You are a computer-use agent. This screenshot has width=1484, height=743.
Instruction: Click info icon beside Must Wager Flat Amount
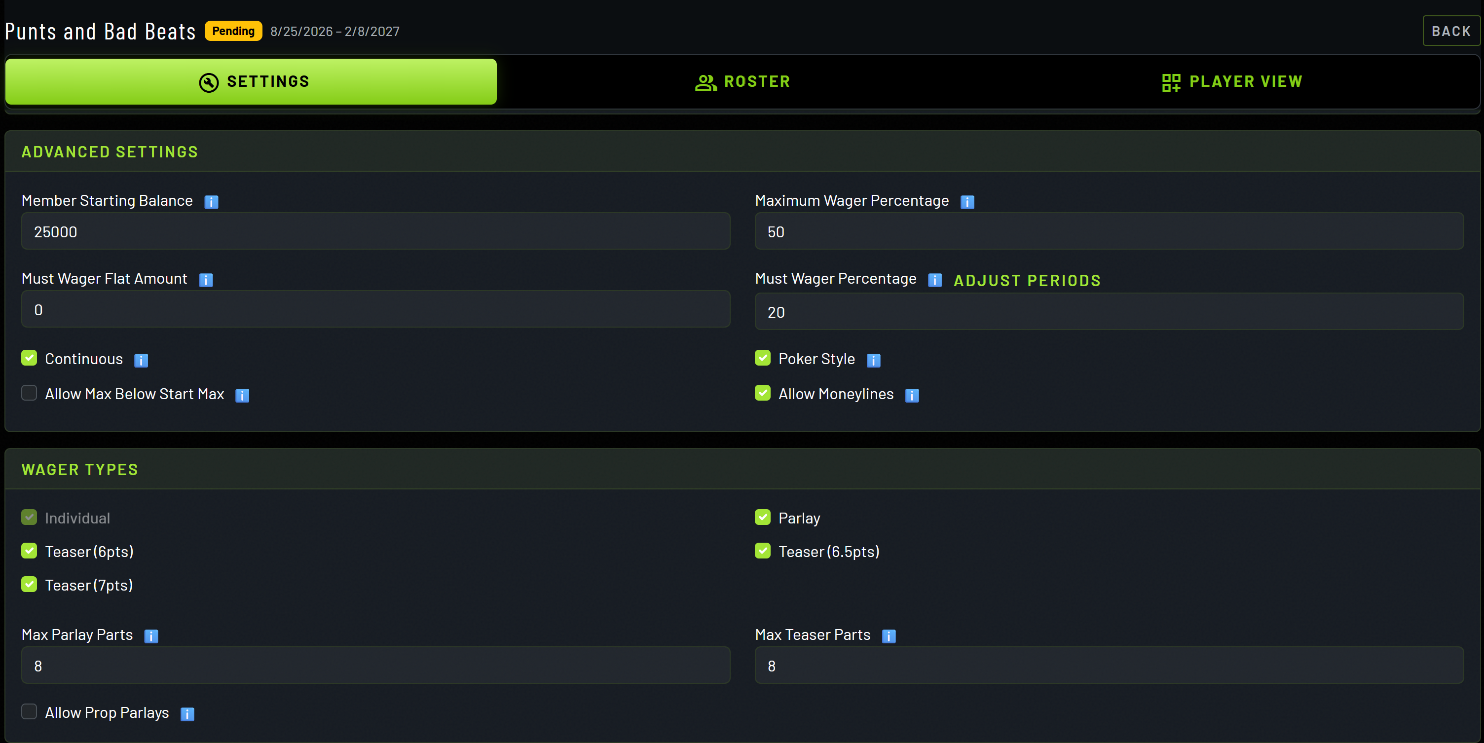coord(206,280)
